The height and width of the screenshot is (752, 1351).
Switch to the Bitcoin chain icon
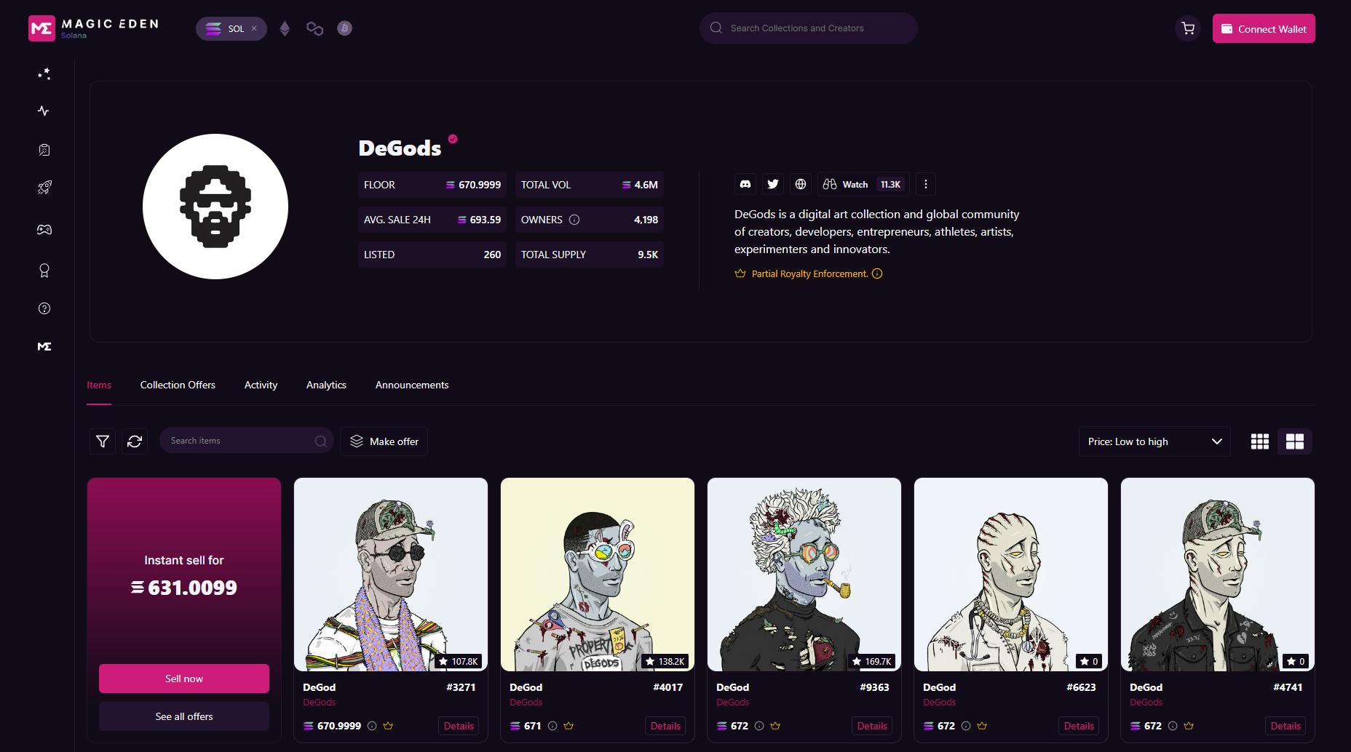pyautogui.click(x=344, y=28)
